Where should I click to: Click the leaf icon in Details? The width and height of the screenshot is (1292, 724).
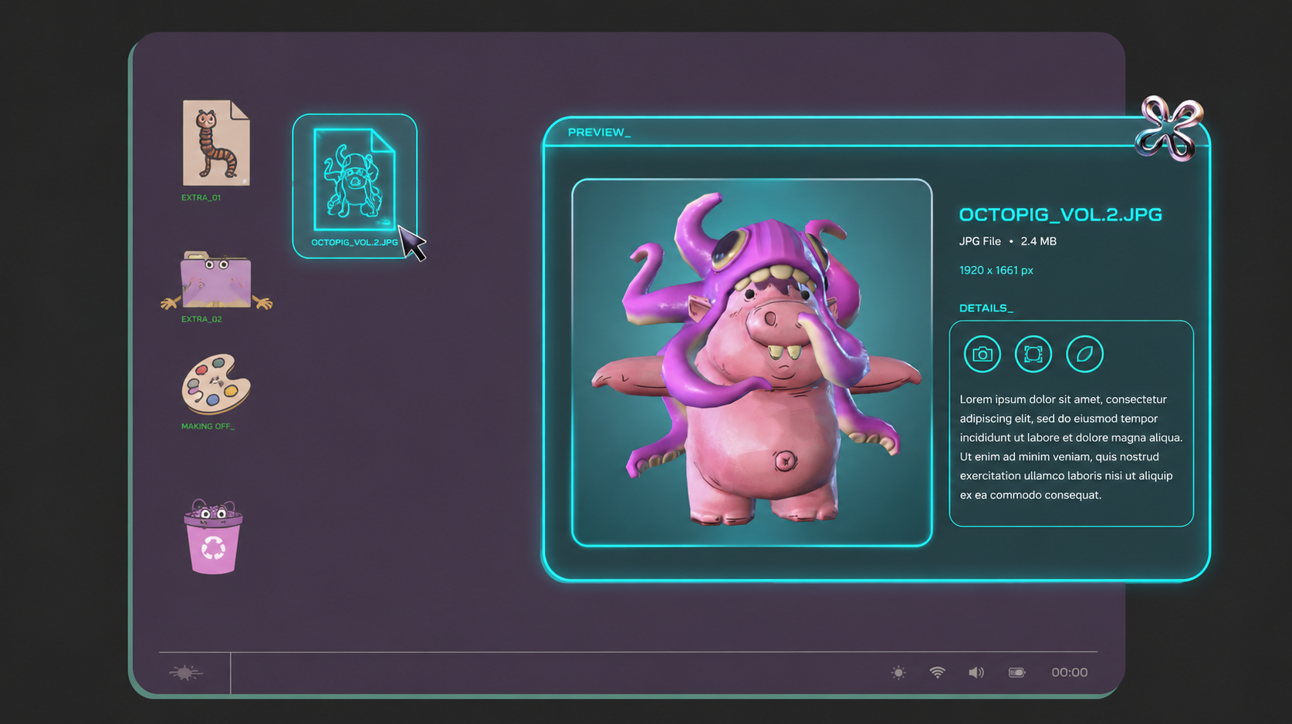click(1084, 355)
